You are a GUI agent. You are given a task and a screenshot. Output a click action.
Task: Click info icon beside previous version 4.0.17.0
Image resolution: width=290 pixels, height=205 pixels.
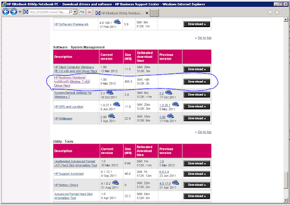[x=175, y=183]
